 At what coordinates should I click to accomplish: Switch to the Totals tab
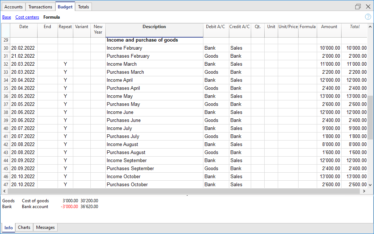tap(83, 7)
